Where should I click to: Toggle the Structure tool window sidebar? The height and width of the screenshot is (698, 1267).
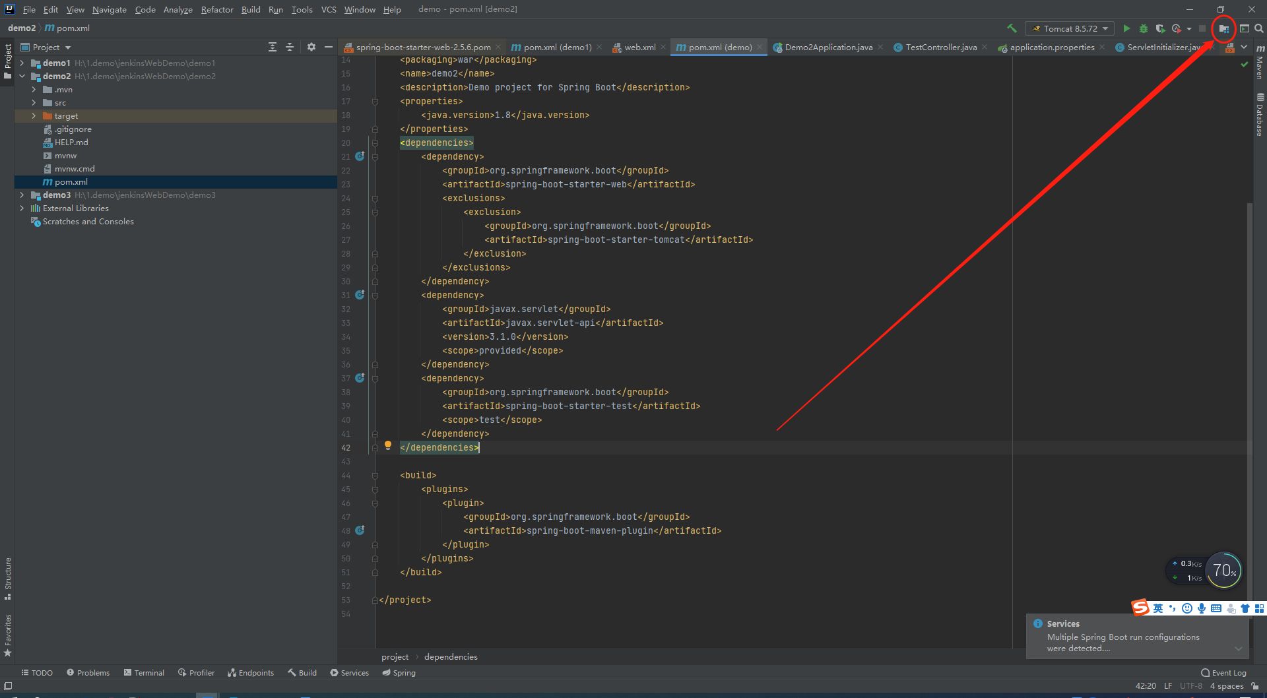point(8,577)
